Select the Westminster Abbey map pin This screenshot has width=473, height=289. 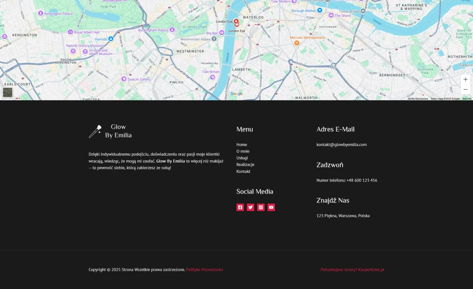(214, 39)
